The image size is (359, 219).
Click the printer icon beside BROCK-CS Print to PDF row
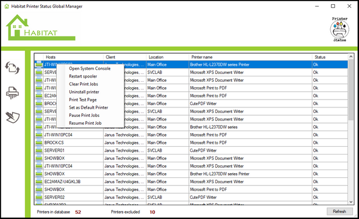click(x=39, y=143)
